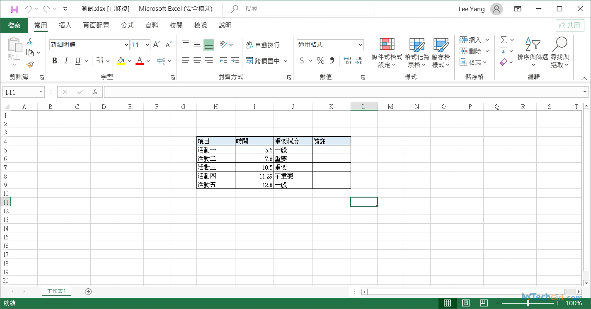Click the 共用 share button
Viewport: 591px width, 309px height.
[x=570, y=25]
